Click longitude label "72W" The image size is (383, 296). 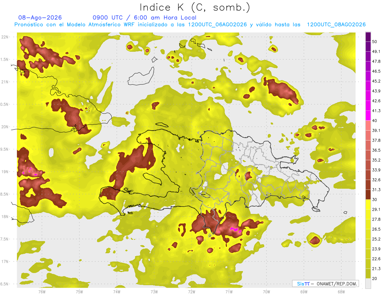pyautogui.click(x=191, y=292)
